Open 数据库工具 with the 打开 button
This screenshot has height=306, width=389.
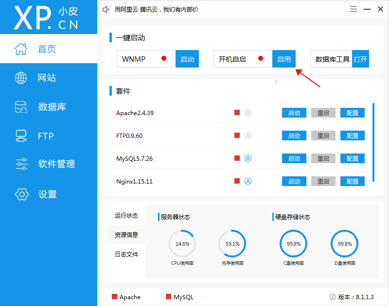[x=360, y=59]
